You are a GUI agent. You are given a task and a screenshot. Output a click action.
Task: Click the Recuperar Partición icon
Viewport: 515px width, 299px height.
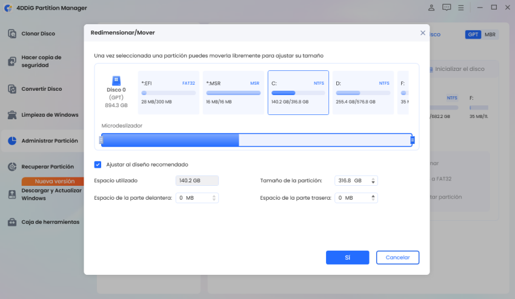(12, 166)
